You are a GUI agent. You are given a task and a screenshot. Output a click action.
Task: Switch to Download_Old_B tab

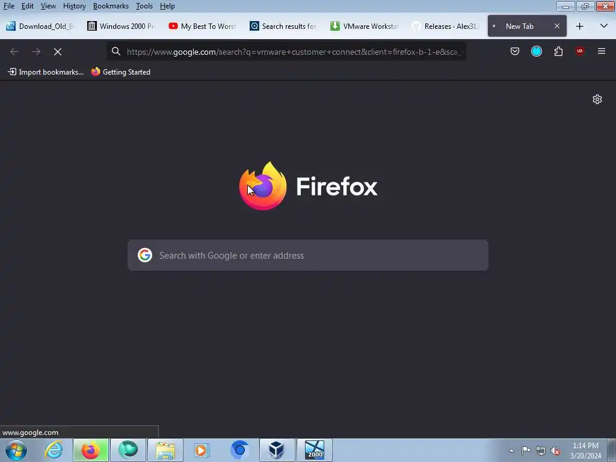[x=40, y=26]
